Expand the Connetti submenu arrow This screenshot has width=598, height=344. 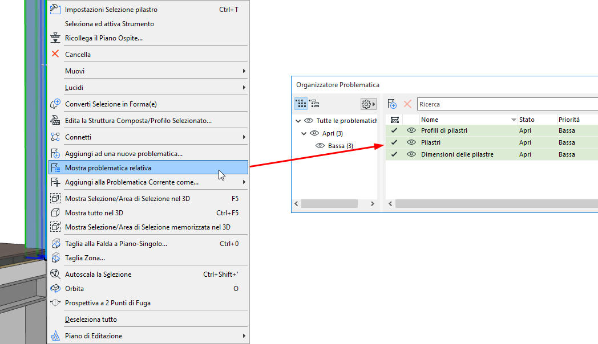coord(244,137)
